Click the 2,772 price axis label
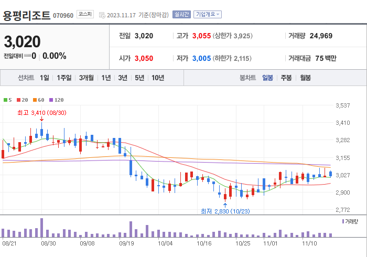 pyautogui.click(x=343, y=210)
